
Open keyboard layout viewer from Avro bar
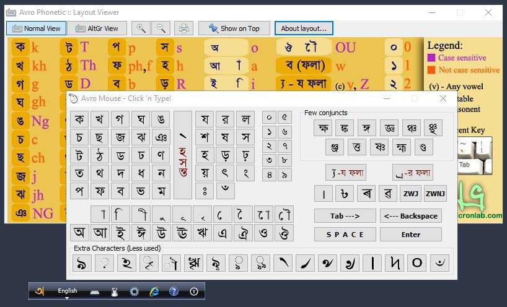coord(95,291)
